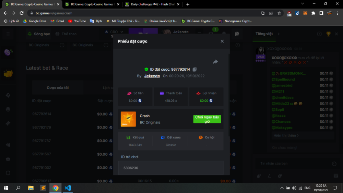The height and width of the screenshot is (193, 343).
Task: Reload the bc.game page
Action: pos(22,13)
